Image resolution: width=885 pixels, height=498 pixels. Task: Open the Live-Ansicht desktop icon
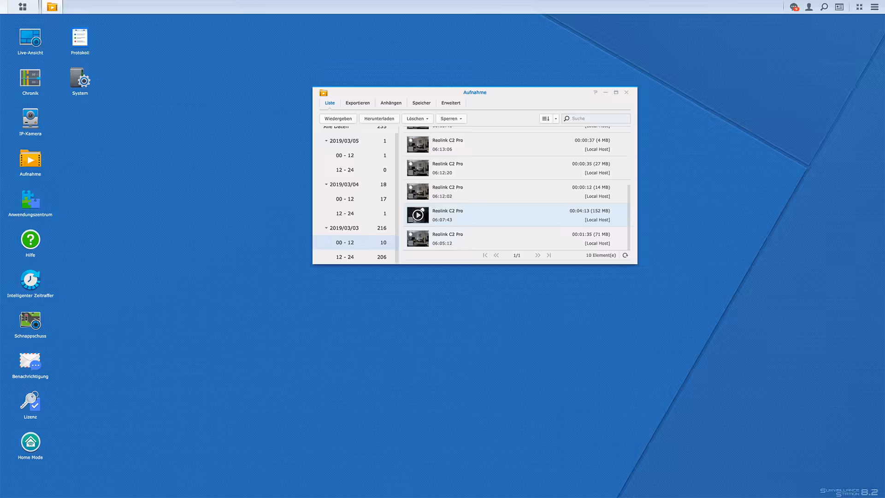click(x=30, y=38)
